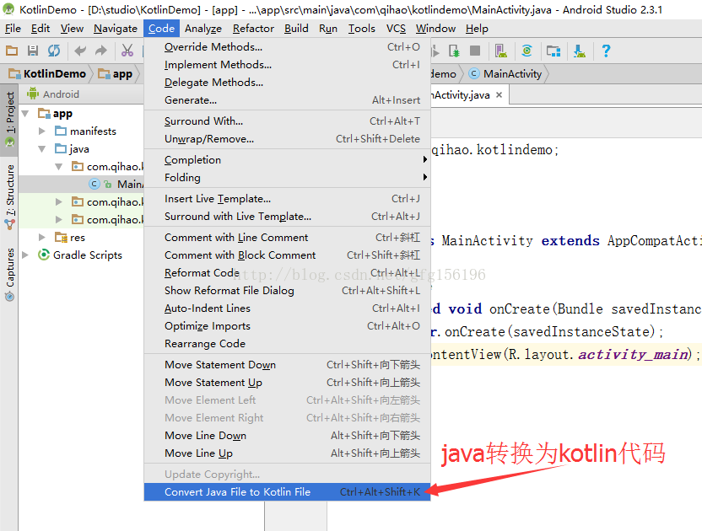702x531 pixels.
Task: Click the MainActivity breadcrumb
Action: (x=505, y=74)
